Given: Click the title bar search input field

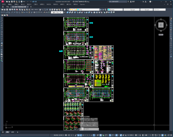Looking at the screenshot, I should tap(118, 2).
